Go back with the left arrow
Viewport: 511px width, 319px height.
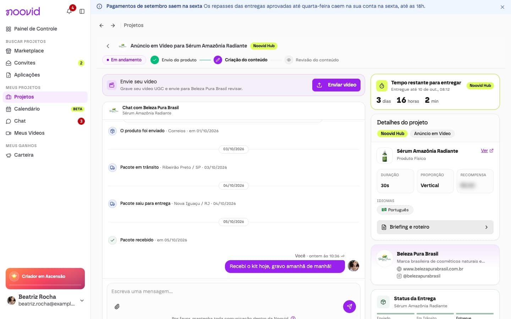tap(101, 26)
